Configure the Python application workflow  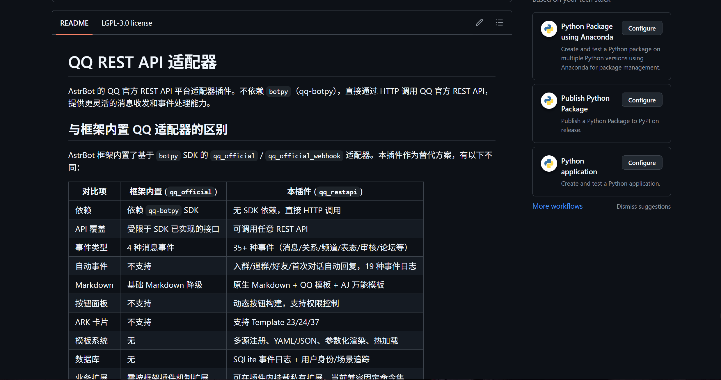pyautogui.click(x=642, y=163)
